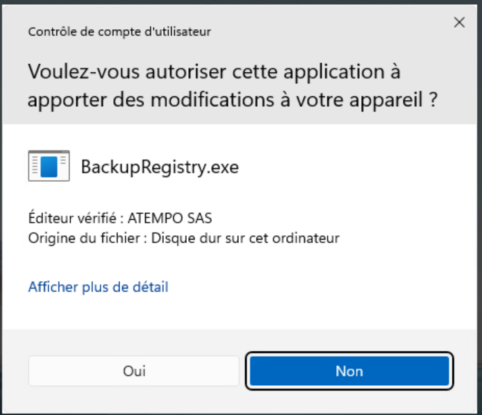The height and width of the screenshot is (415, 482).
Task: Select the BackupRegistry.exe program name
Action: (160, 167)
